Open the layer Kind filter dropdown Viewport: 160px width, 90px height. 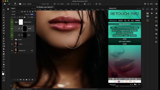point(15,12)
